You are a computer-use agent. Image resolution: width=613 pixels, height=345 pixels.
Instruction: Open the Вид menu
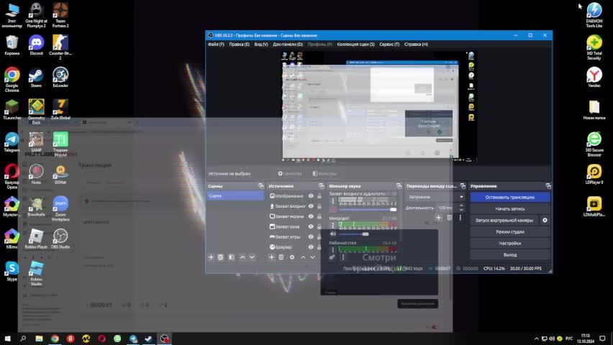tap(261, 45)
